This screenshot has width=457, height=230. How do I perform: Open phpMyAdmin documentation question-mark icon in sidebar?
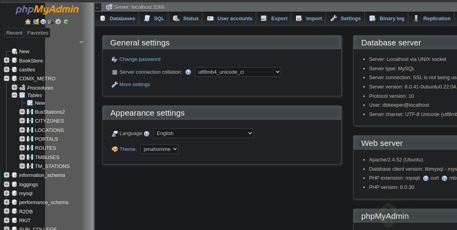click(x=43, y=21)
